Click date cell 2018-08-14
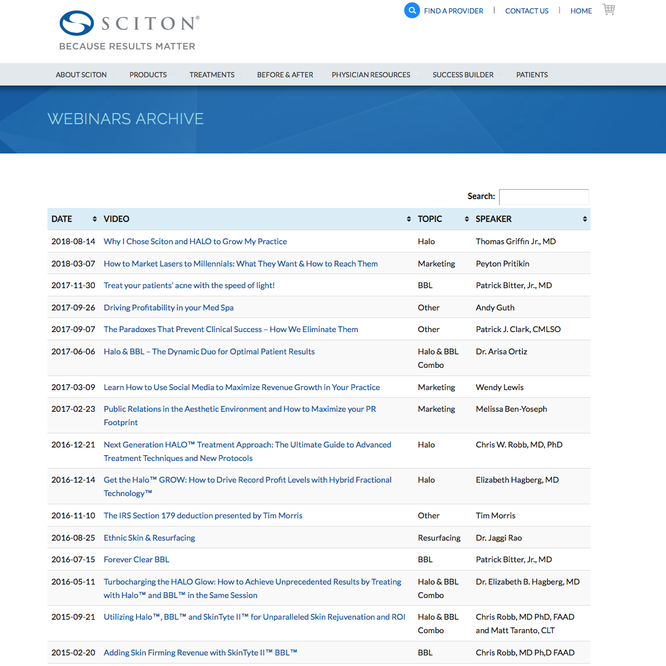The height and width of the screenshot is (666, 666). [73, 241]
